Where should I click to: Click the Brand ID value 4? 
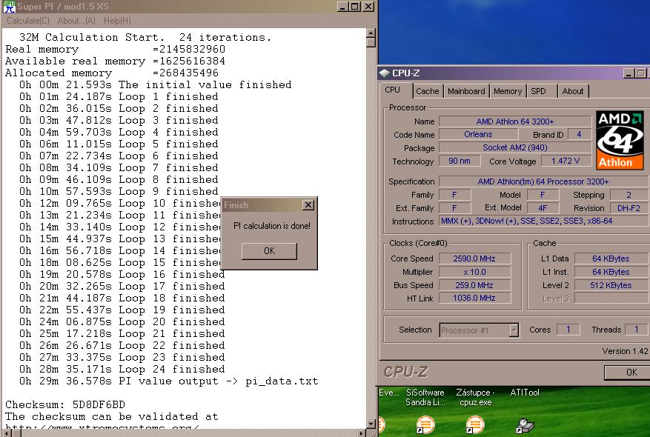[579, 135]
